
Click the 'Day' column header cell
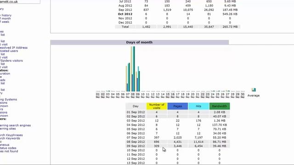point(136,106)
